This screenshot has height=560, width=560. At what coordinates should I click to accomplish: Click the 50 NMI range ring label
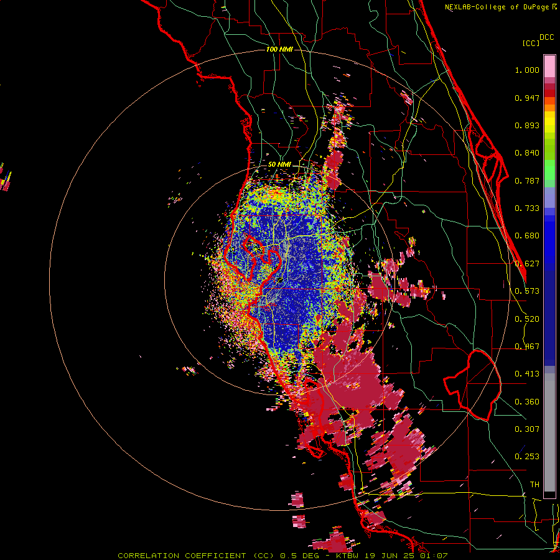[x=279, y=165]
